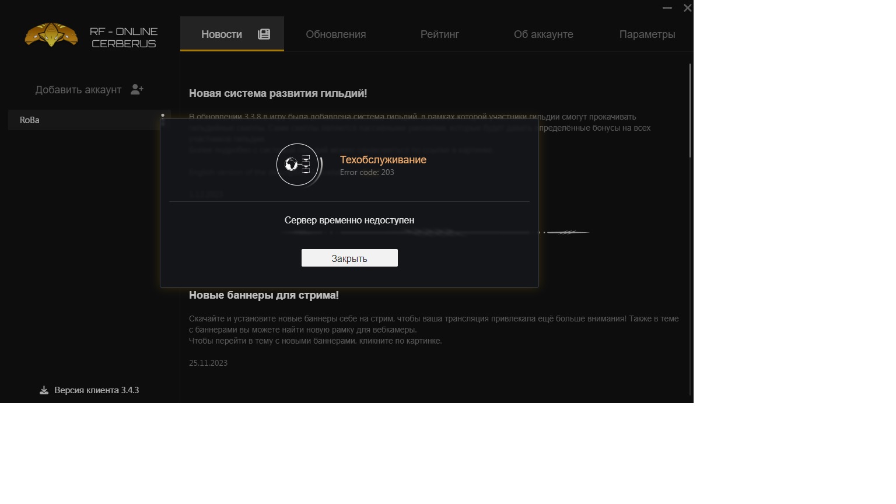Open the Новые баннеры для стрима headline
Screen dimensions: 896x504
pyautogui.click(x=264, y=295)
